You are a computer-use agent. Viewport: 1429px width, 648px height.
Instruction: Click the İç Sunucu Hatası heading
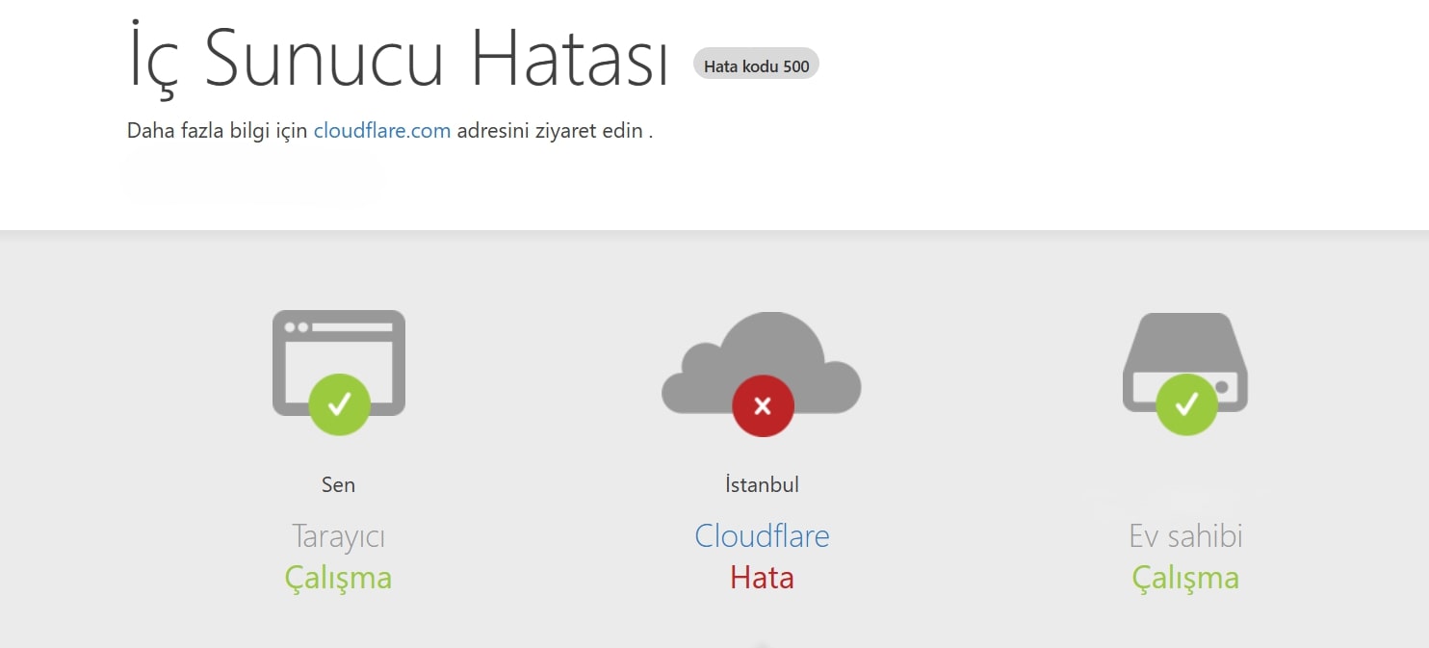pyautogui.click(x=400, y=58)
